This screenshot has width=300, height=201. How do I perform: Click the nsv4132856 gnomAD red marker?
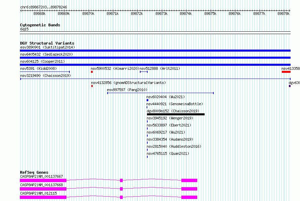point(92,86)
